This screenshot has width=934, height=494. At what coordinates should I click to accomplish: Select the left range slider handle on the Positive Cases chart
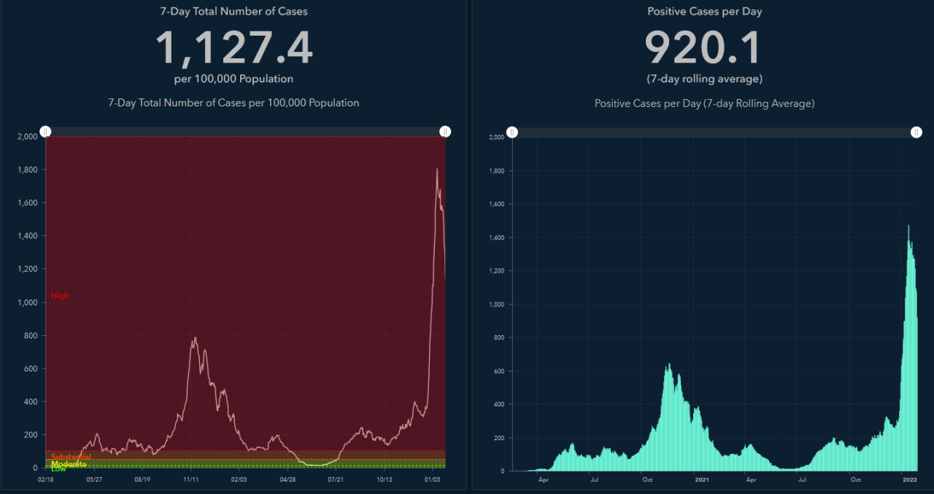512,132
